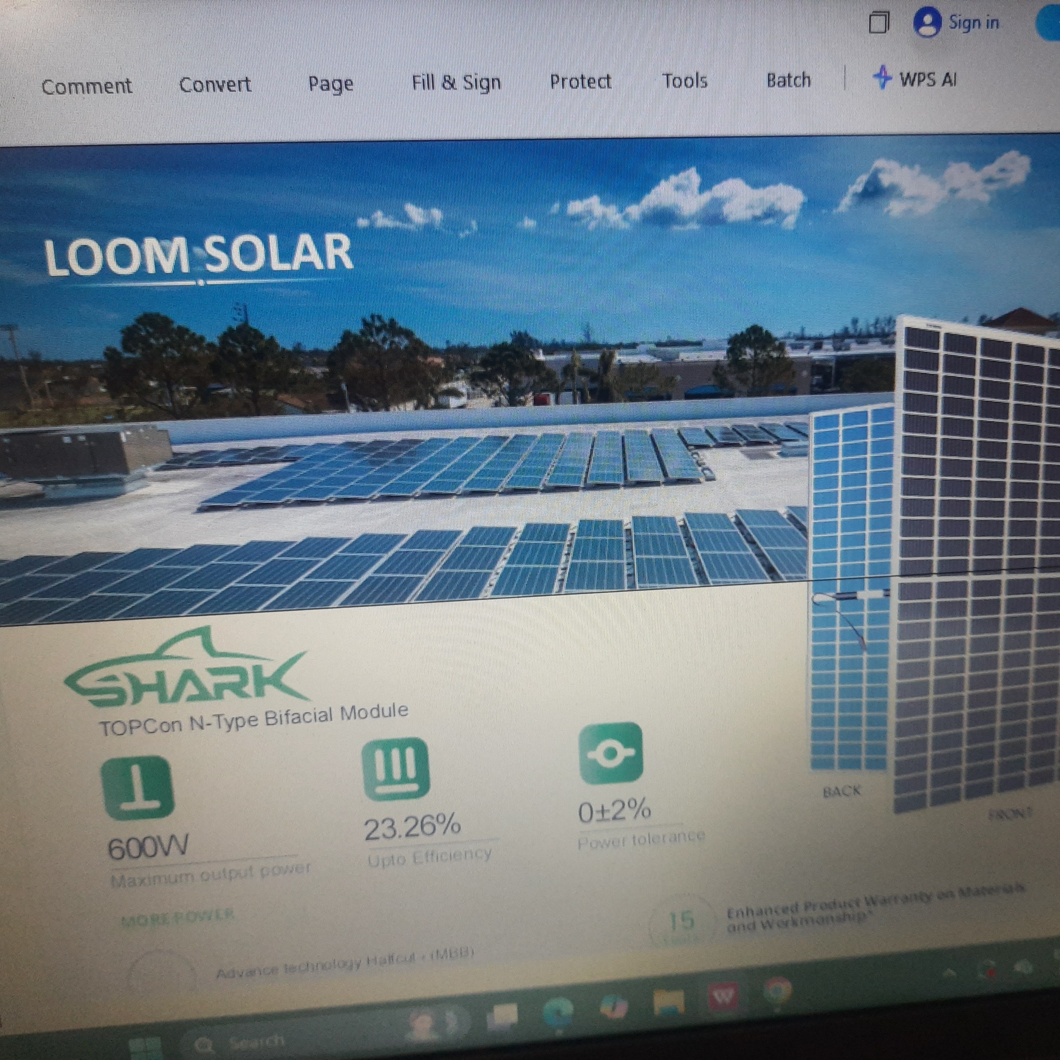Click the Tools tab
This screenshot has width=1060, height=1060.
[x=685, y=81]
